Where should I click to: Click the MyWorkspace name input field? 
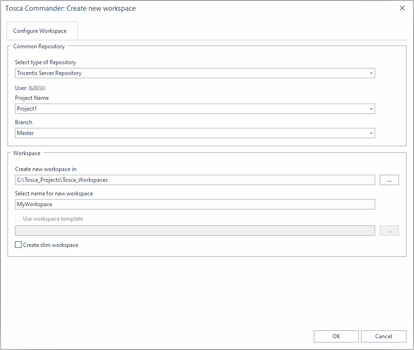195,204
